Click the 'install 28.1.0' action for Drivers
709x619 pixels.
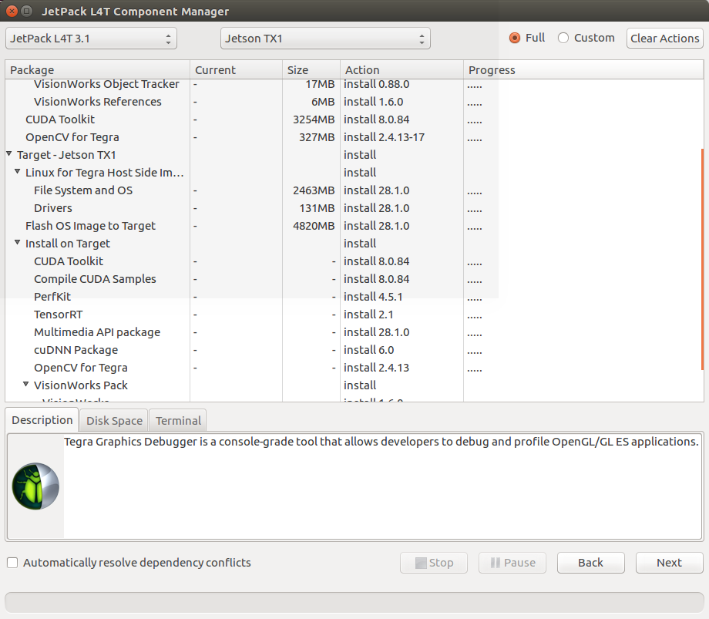tap(376, 208)
